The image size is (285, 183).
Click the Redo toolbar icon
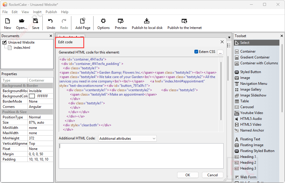(x=64, y=24)
